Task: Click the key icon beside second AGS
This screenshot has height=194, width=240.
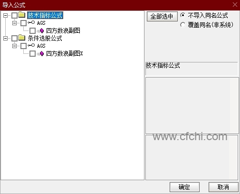Action: tap(31, 45)
